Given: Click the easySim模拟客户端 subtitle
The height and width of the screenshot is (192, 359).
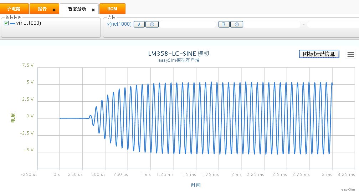Looking at the screenshot, I should tap(179, 60).
